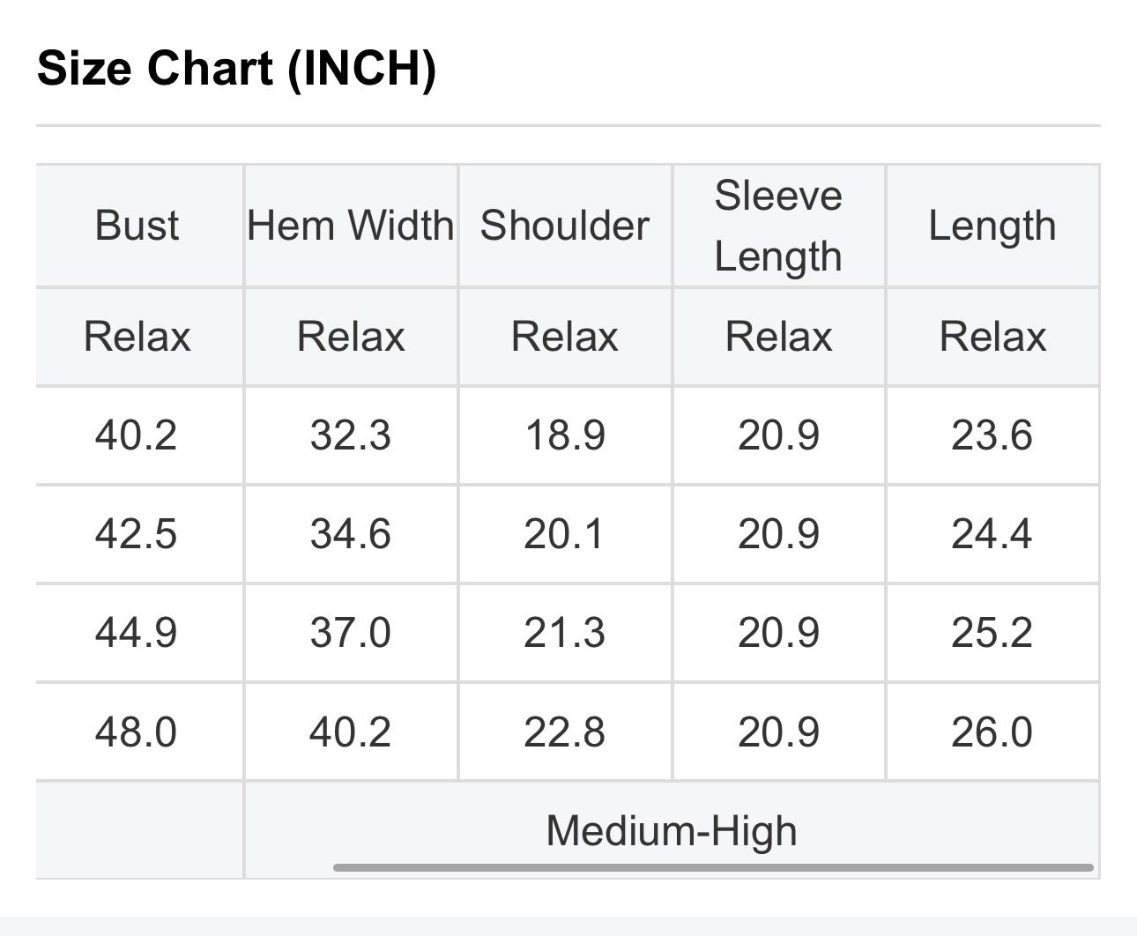1137x936 pixels.
Task: Select the Hem Width column header
Action: coord(351,226)
